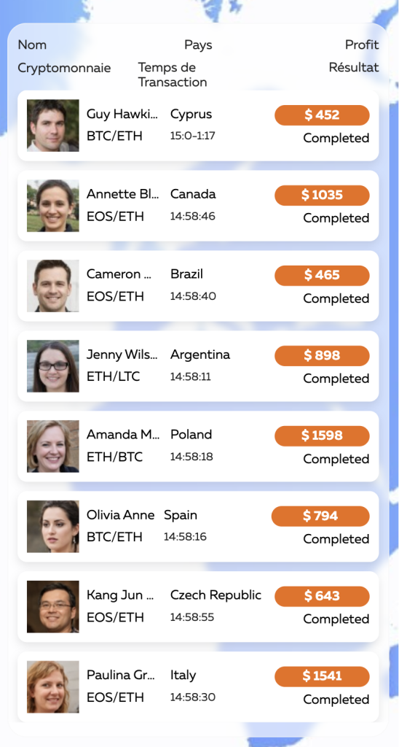Click Guy Hawkins' profile photo
The width and height of the screenshot is (399, 747).
tap(53, 125)
